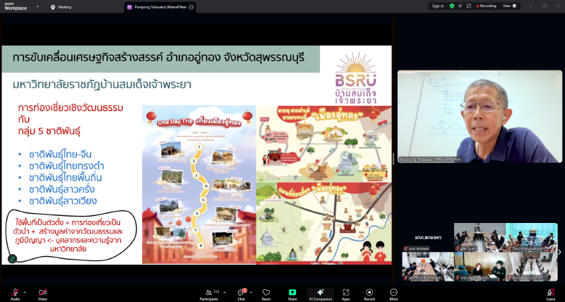The width and height of the screenshot is (565, 302).
Task: Click the Leave meeting button
Action: (550, 293)
